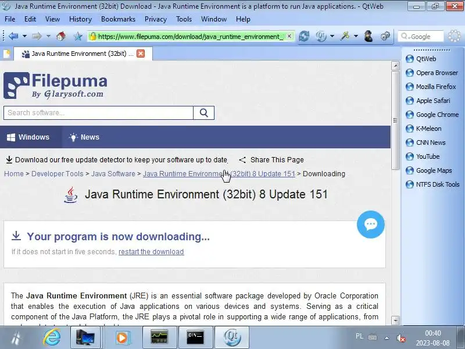Open the History menu
Screen dimensions: 465x349
tap(80, 19)
